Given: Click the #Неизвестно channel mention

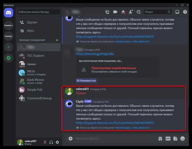Looking at the screenshot, I should [86, 81].
